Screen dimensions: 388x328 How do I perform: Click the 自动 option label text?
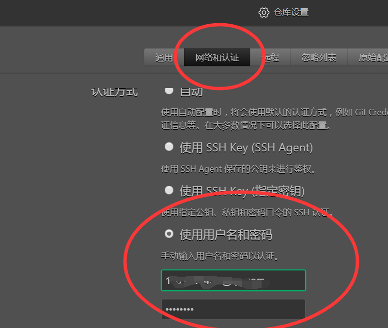pyautogui.click(x=191, y=92)
